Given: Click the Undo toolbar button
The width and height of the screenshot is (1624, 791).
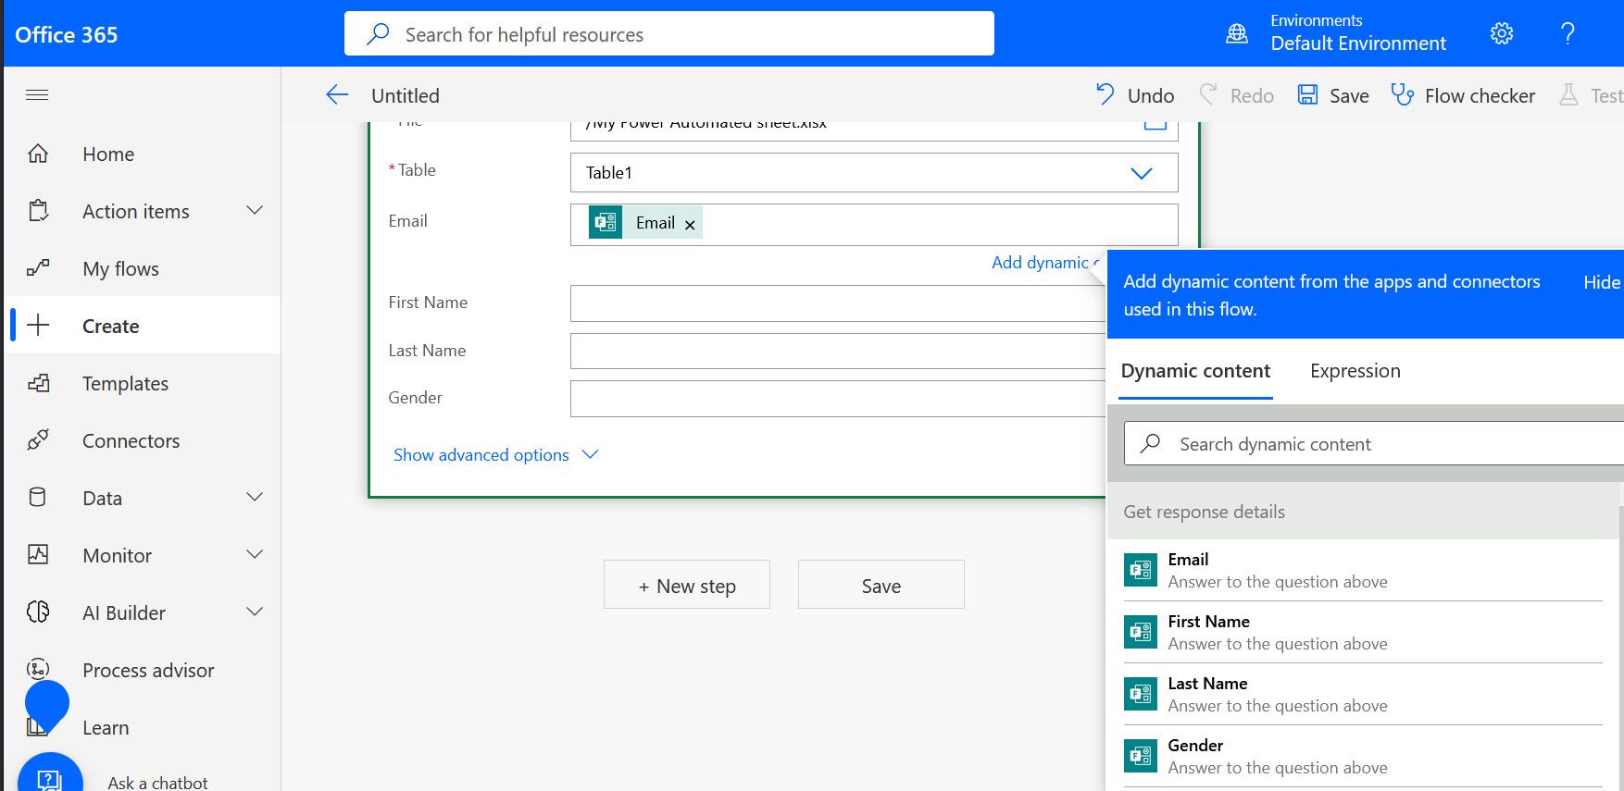Looking at the screenshot, I should pyautogui.click(x=1135, y=95).
